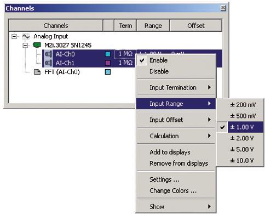Viewport: 265px width, 214px height.
Task: Collapse the M2i.3027 SN1245 node
Action: tap(26, 45)
